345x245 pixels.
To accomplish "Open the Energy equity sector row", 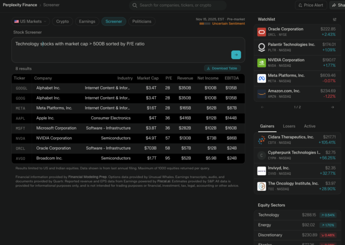I will click(x=297, y=225).
